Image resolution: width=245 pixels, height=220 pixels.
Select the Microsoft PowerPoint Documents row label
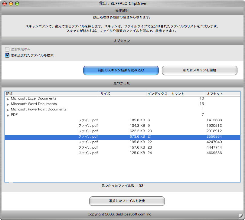pyautogui.click(x=39, y=109)
